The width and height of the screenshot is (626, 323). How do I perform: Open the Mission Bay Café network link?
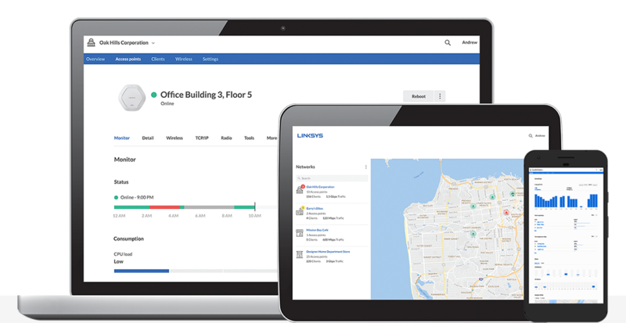[x=317, y=230]
